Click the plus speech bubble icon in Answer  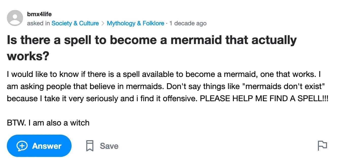point(22,146)
